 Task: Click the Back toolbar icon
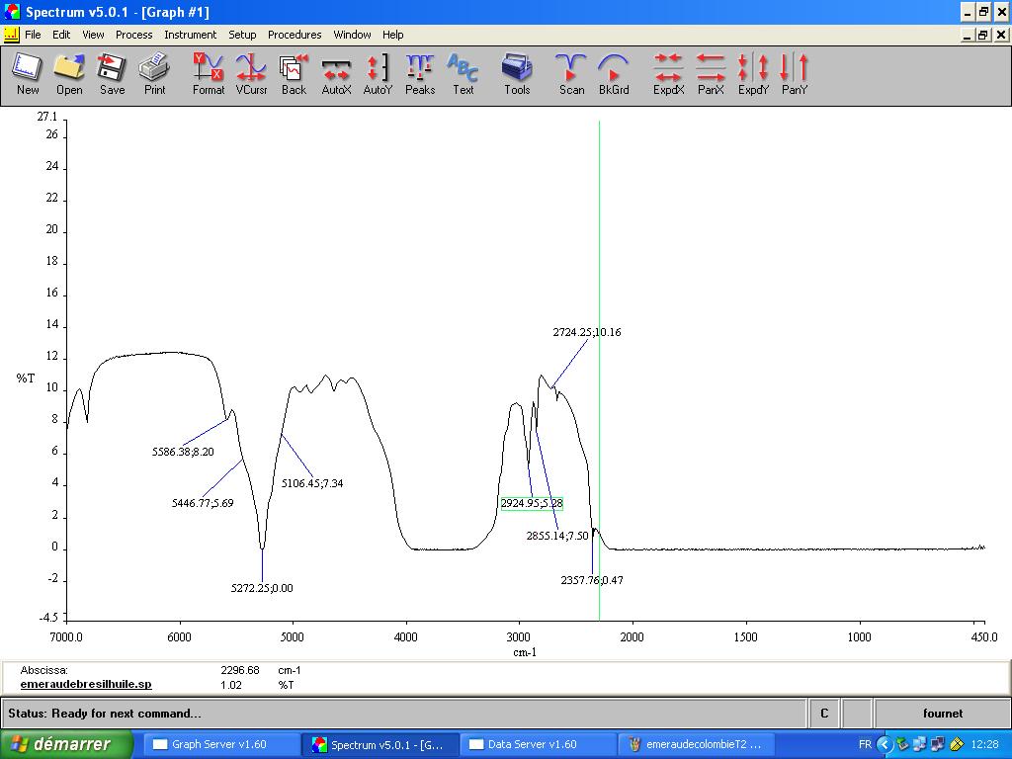[294, 74]
